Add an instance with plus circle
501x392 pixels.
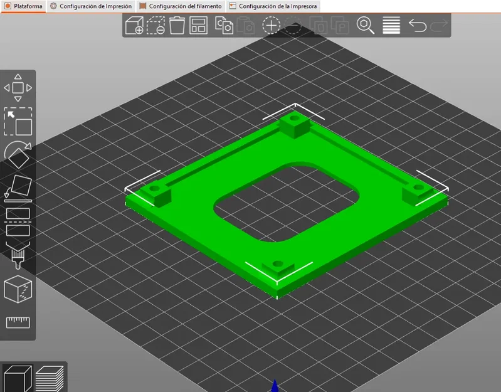[x=272, y=25]
